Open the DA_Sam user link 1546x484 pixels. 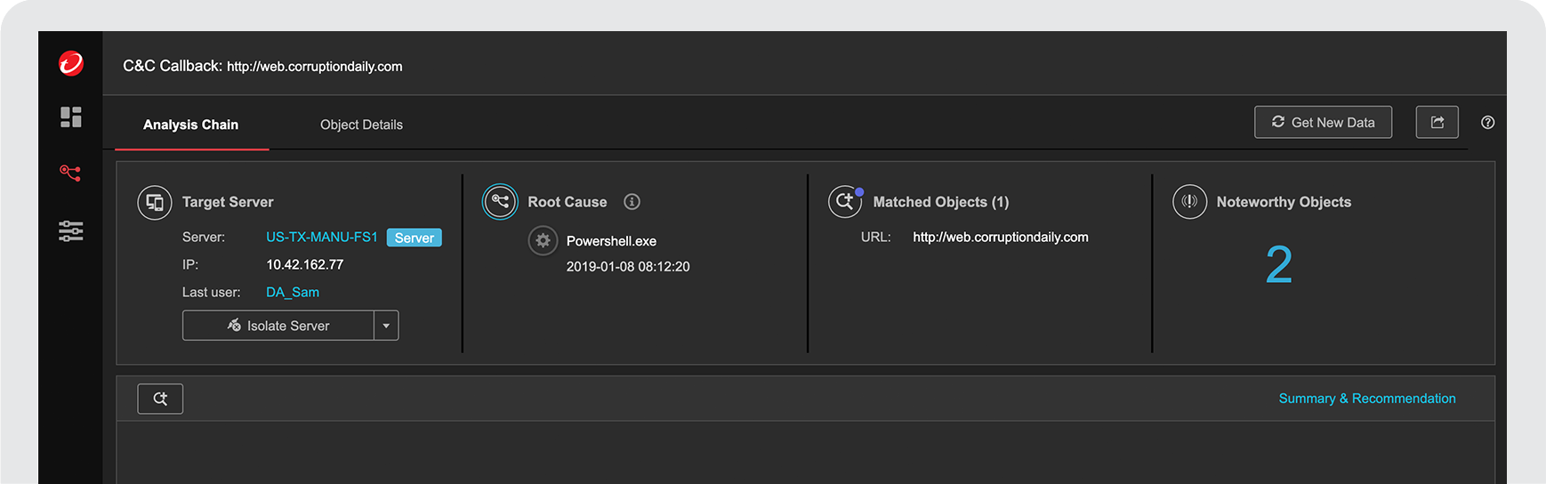(293, 292)
